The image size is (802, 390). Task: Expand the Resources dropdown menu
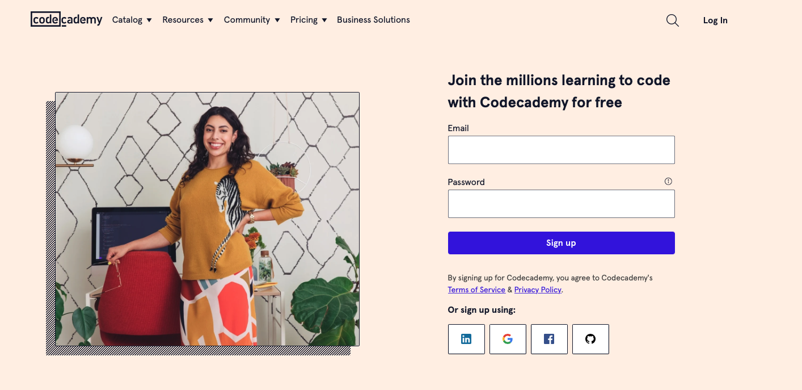pos(187,20)
